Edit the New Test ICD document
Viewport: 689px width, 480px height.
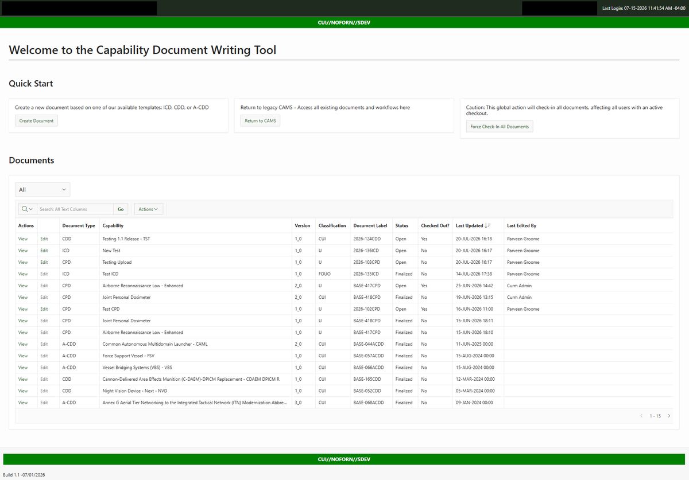pos(44,251)
